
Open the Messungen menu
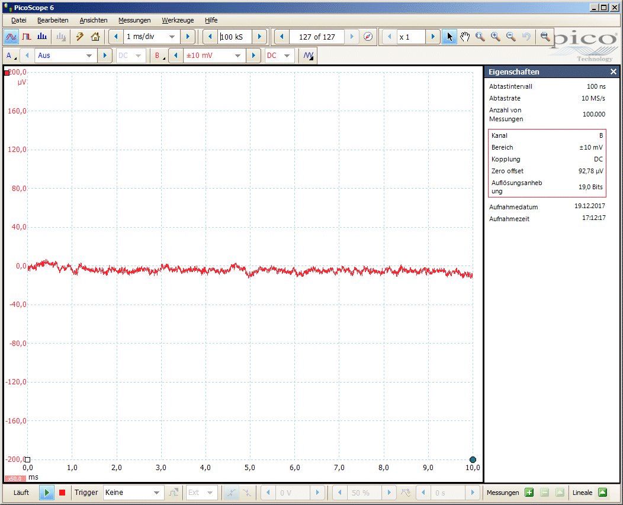[134, 20]
